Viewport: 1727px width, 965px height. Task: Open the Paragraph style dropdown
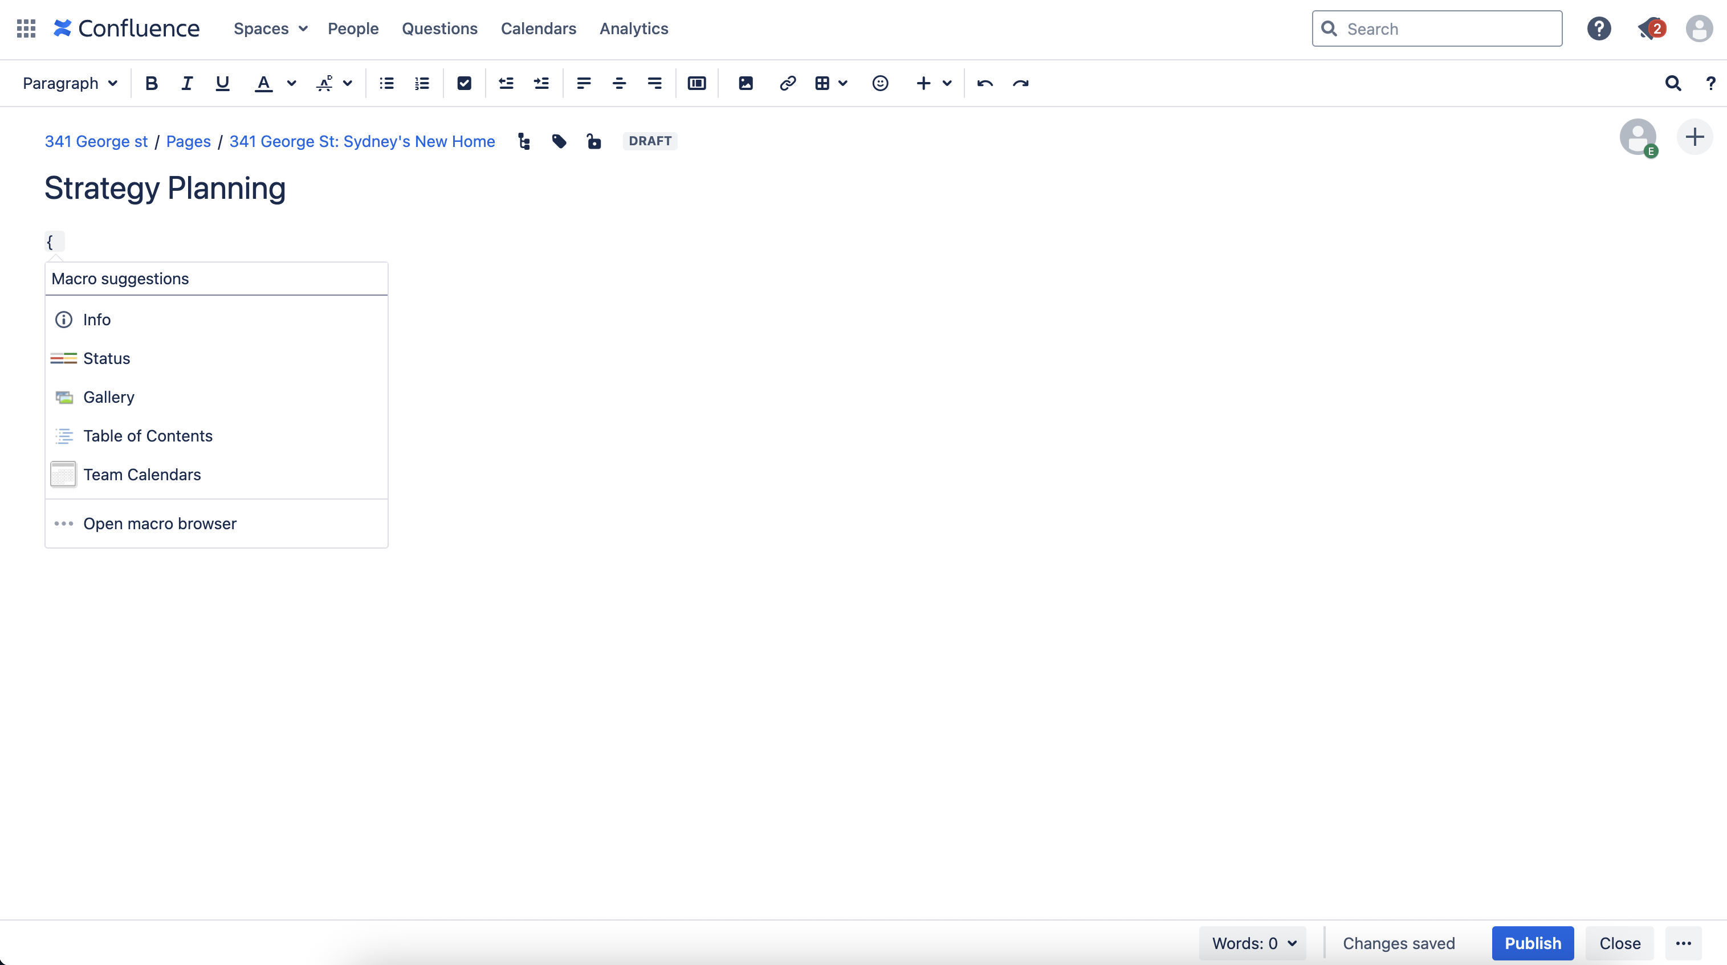point(70,83)
